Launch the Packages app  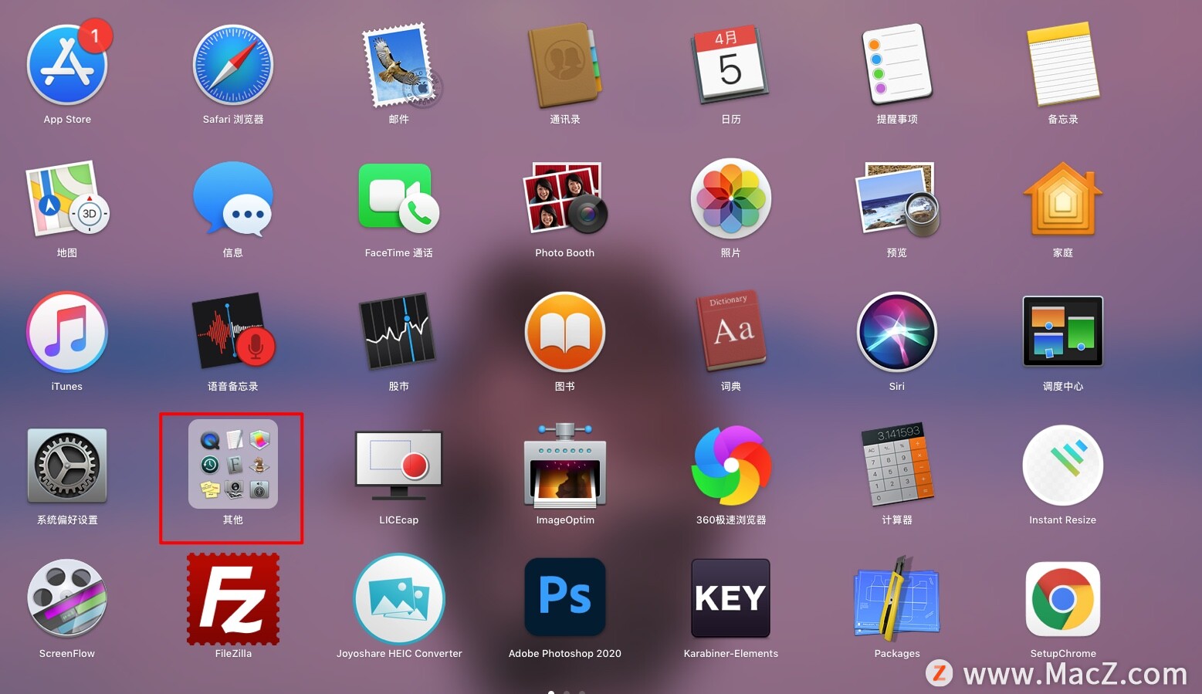tap(897, 599)
